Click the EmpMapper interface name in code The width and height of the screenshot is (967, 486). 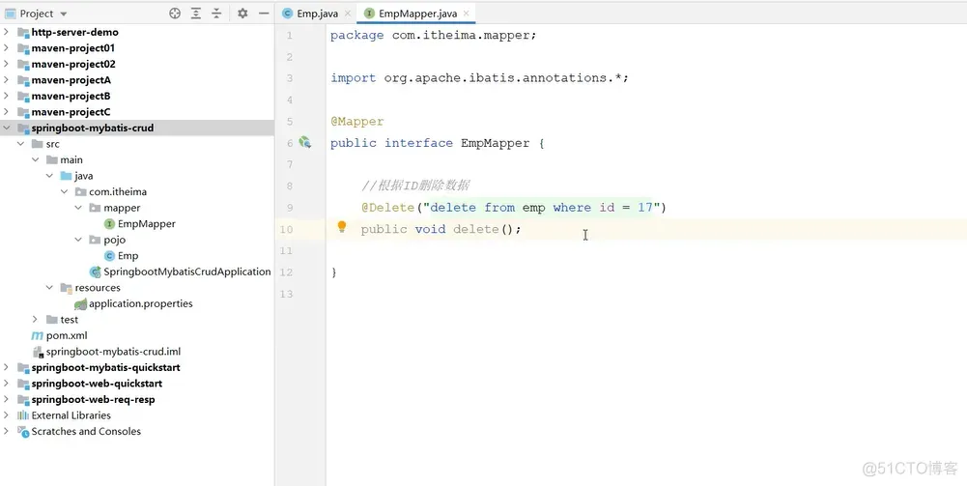tap(496, 143)
